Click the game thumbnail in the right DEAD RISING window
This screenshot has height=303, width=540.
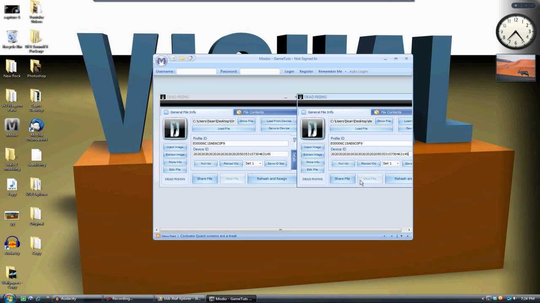pyautogui.click(x=312, y=128)
